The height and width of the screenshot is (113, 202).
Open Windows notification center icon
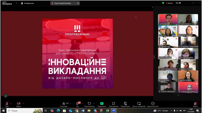coord(198,110)
